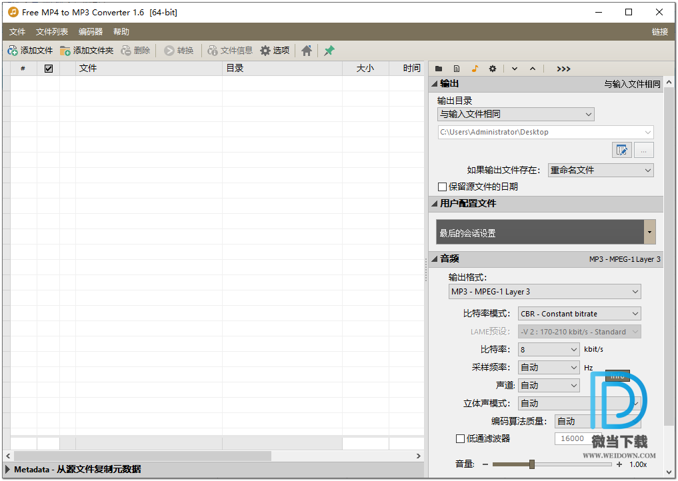Open the 编码器 menu
This screenshot has height=481, width=678.
91,31
